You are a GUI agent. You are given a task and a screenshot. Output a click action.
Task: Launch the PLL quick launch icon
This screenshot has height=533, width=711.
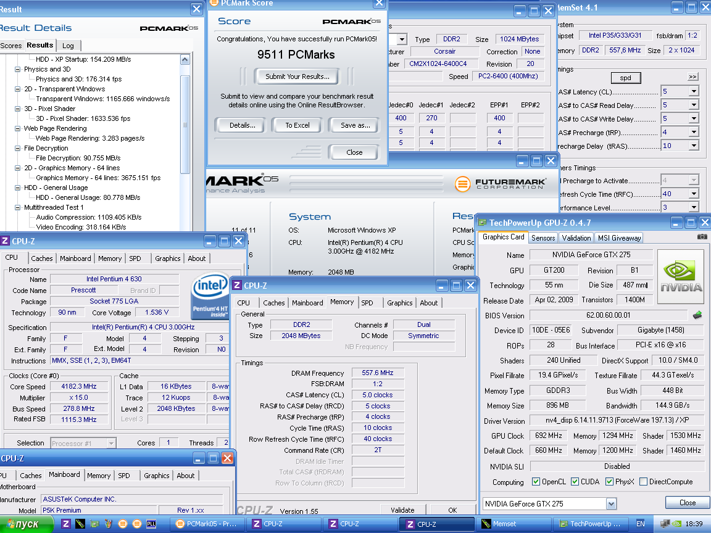151,524
